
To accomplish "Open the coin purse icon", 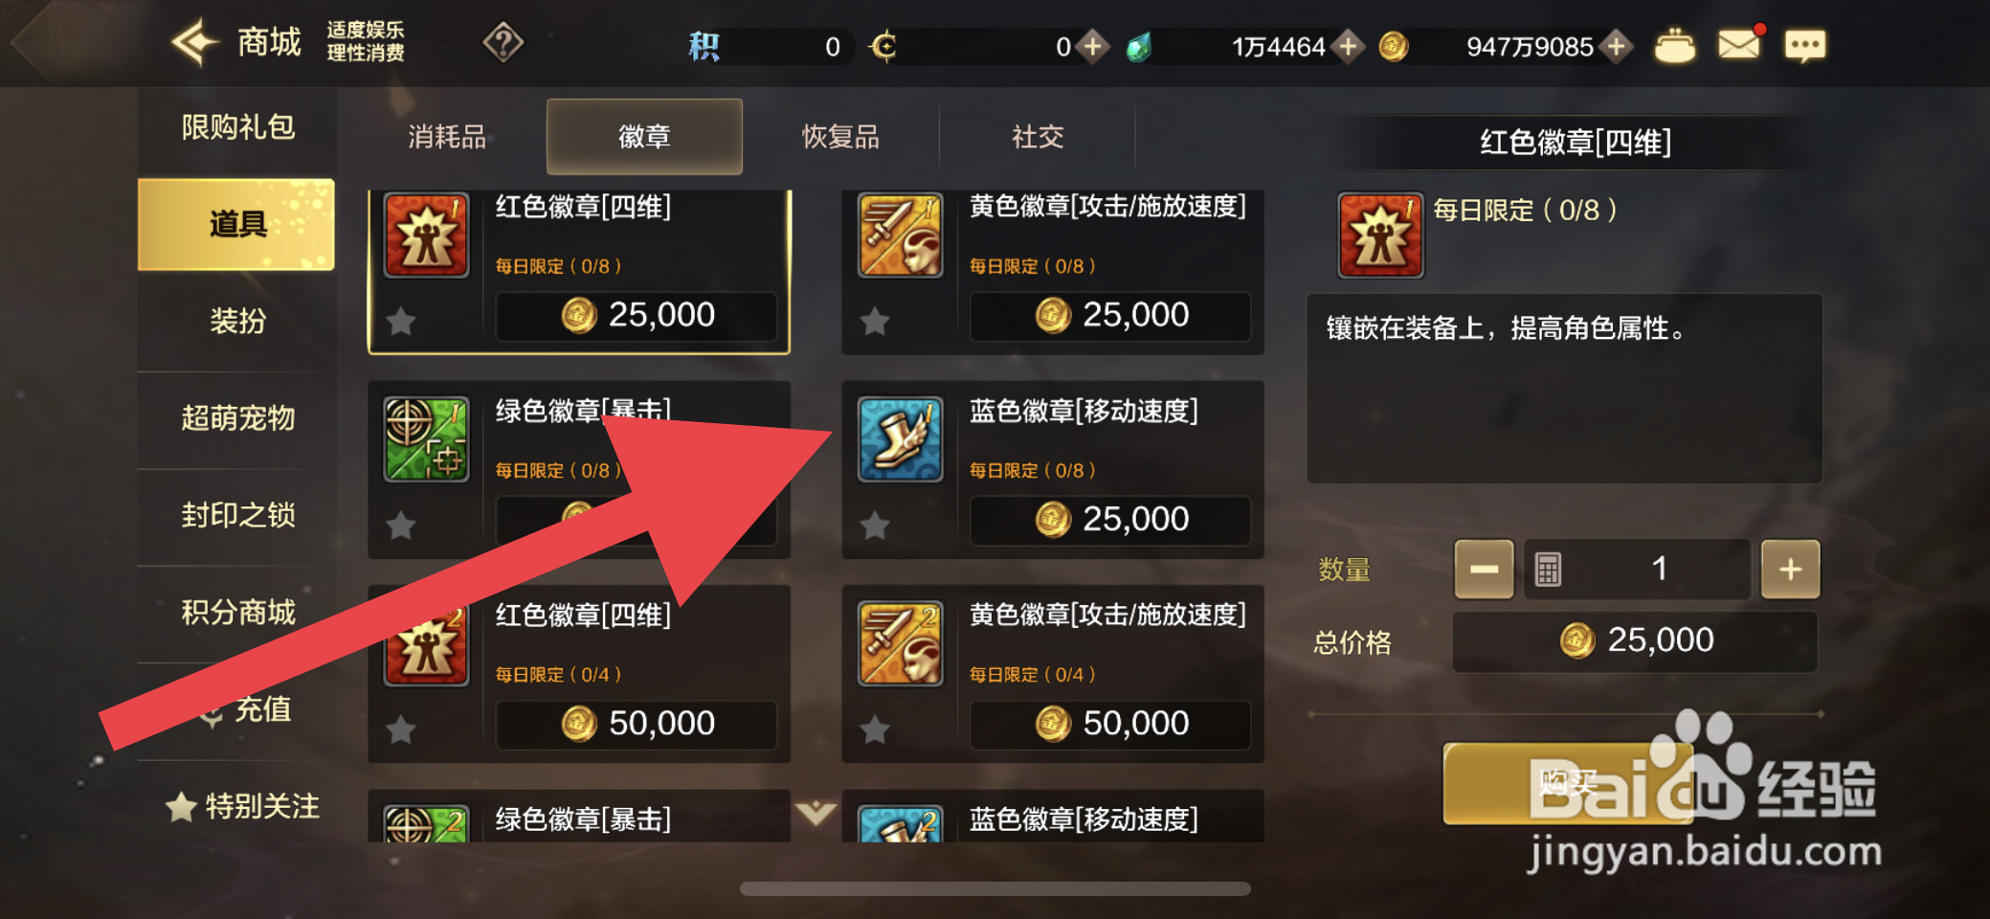I will [x=1675, y=46].
